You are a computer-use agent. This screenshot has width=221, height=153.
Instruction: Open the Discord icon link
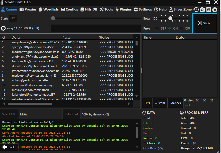[x=208, y=10]
